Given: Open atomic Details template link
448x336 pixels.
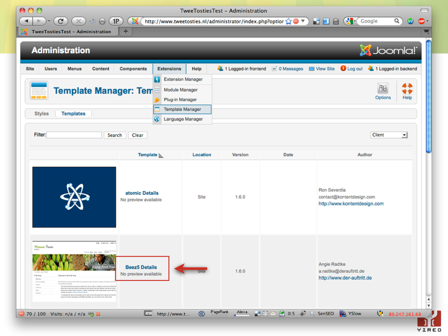Looking at the screenshot, I should click(142, 193).
